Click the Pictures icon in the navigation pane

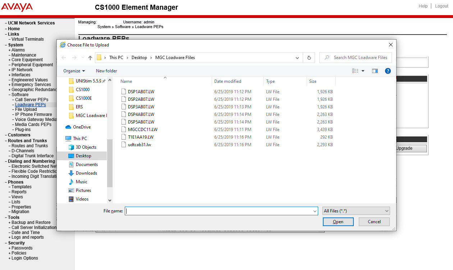(71, 190)
